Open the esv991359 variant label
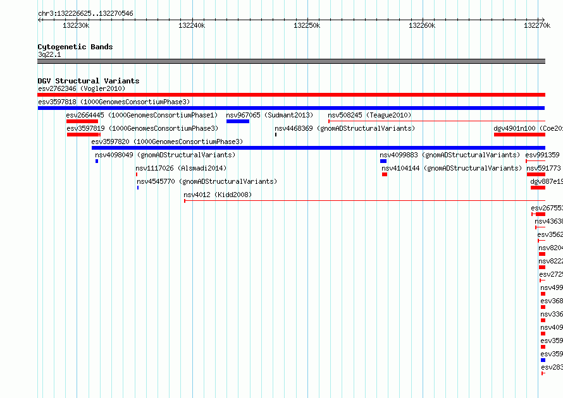 click(x=543, y=155)
